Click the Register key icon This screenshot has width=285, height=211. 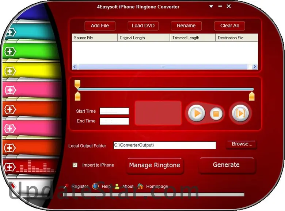pyautogui.click(x=66, y=186)
